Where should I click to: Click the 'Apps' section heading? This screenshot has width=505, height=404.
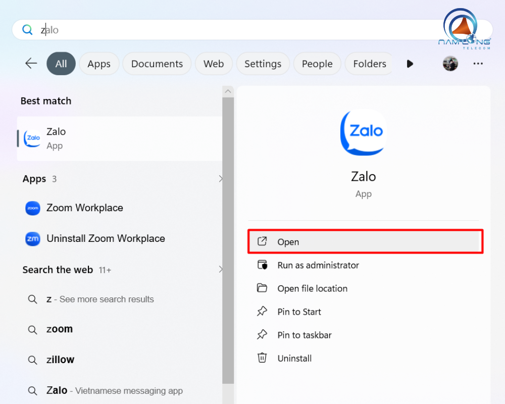pos(34,179)
